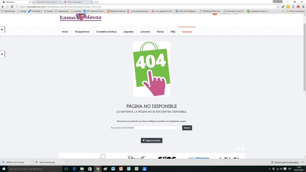This screenshot has height=172, width=306.
Task: Open the settings gear side panel on page
Action: pyautogui.click(x=2, y=30)
